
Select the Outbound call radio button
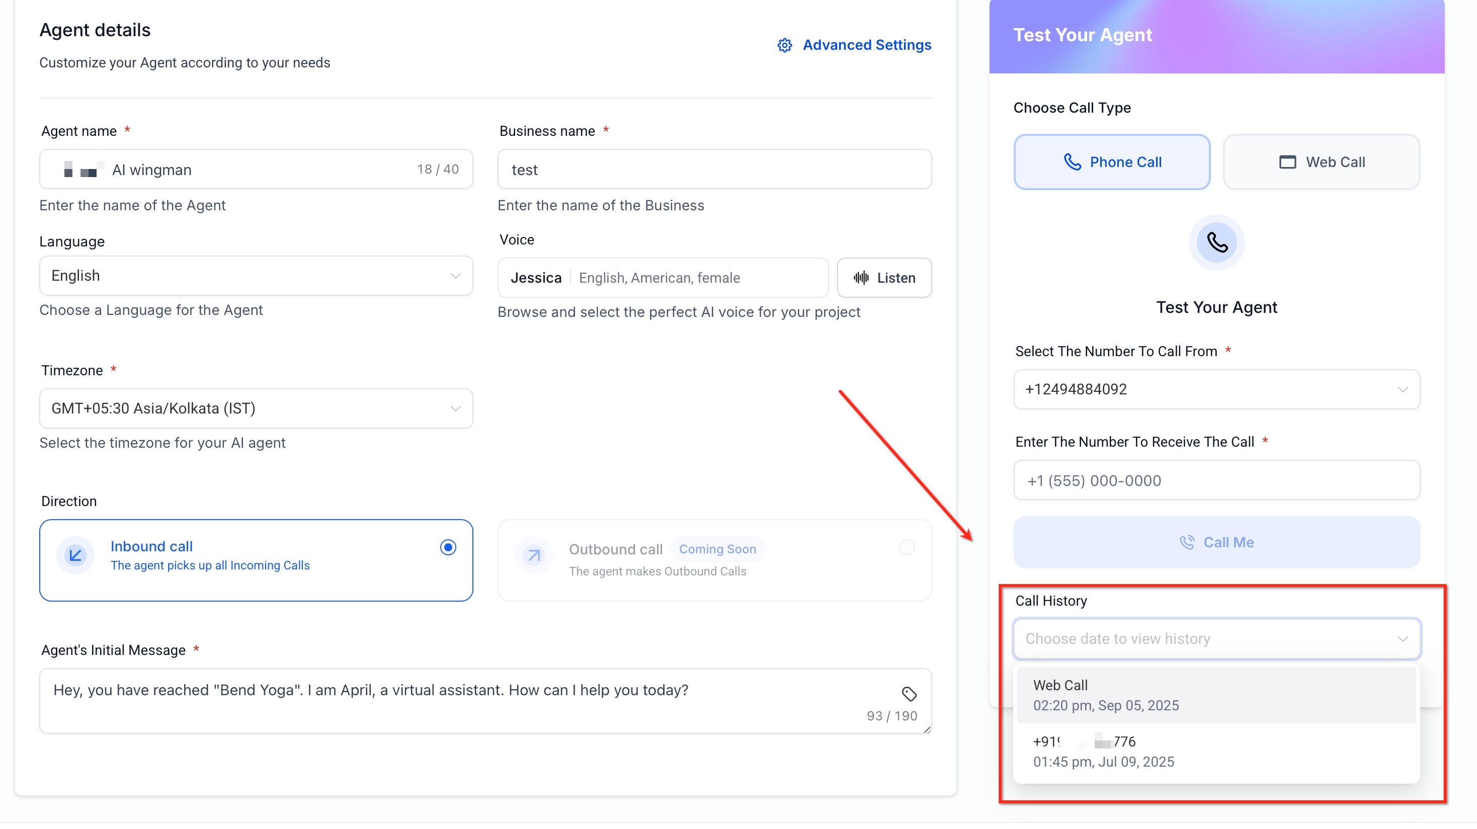[907, 547]
